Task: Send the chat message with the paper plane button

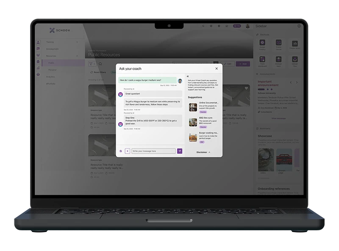Action: [180, 151]
